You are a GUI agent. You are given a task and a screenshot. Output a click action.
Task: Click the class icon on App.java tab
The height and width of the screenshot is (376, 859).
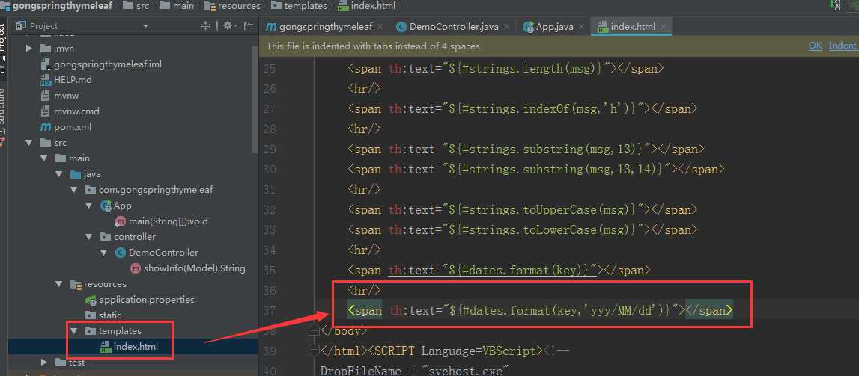coord(528,26)
